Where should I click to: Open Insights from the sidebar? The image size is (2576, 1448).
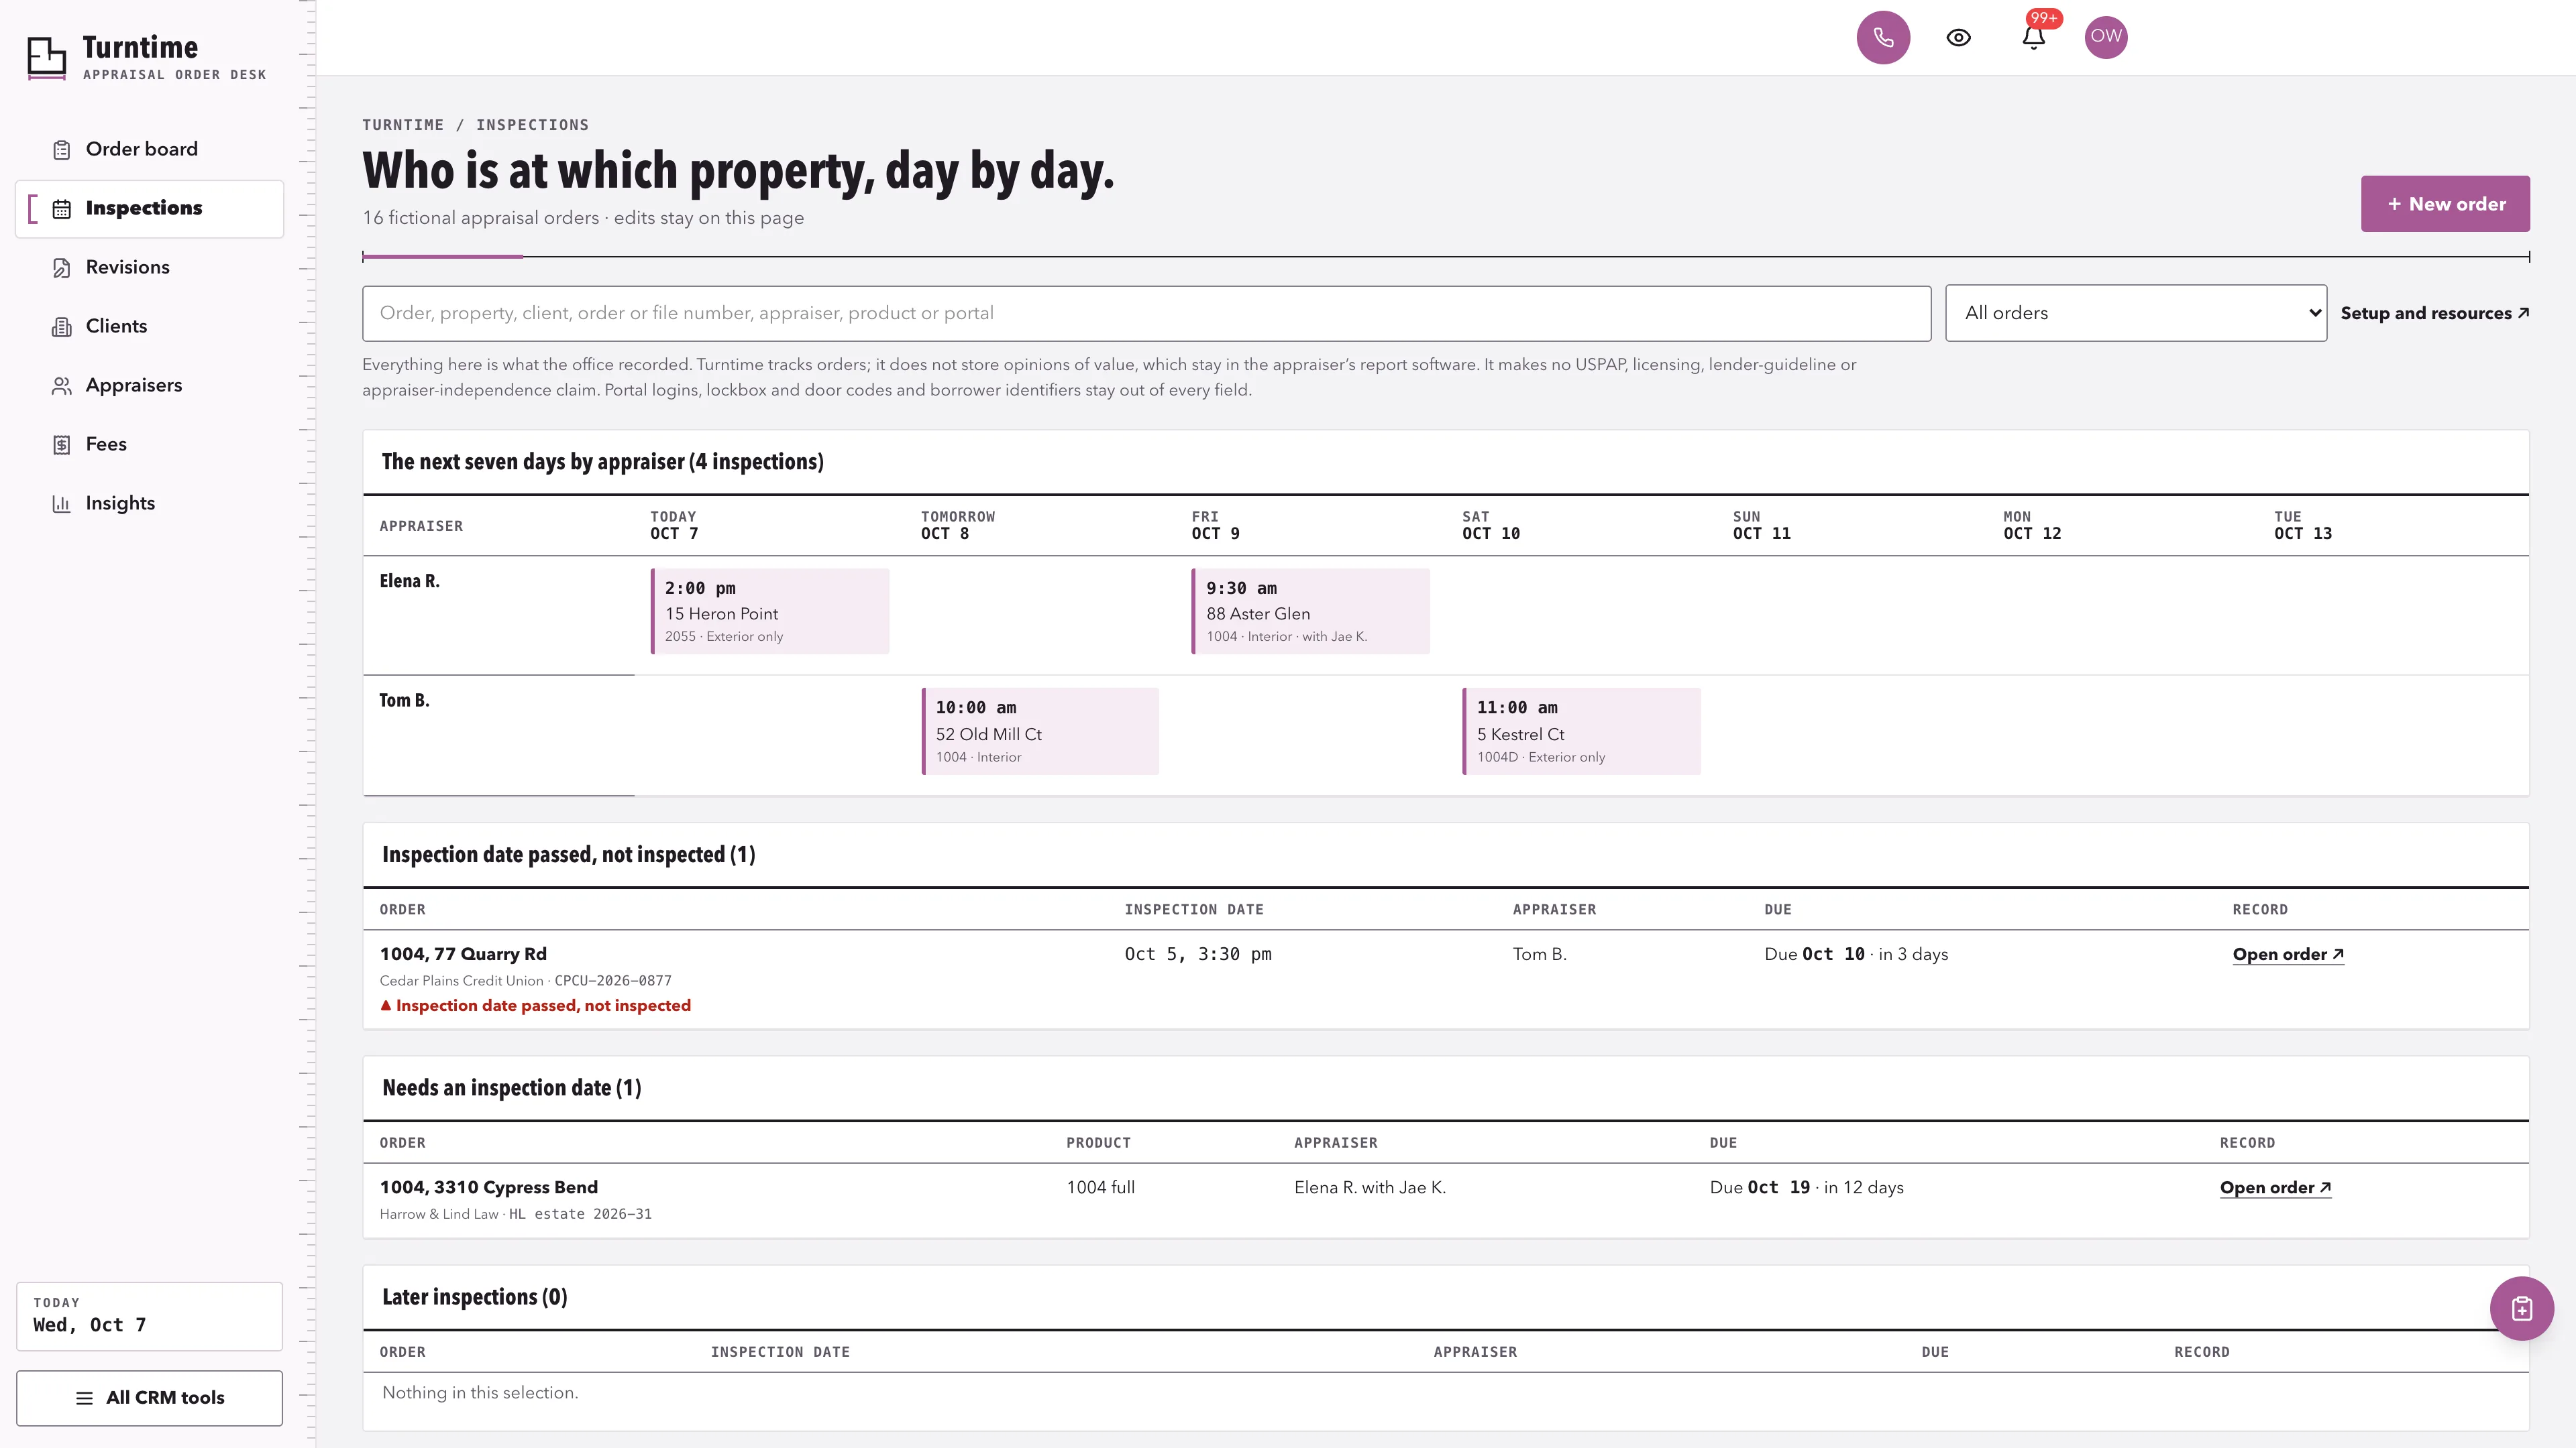click(150, 503)
